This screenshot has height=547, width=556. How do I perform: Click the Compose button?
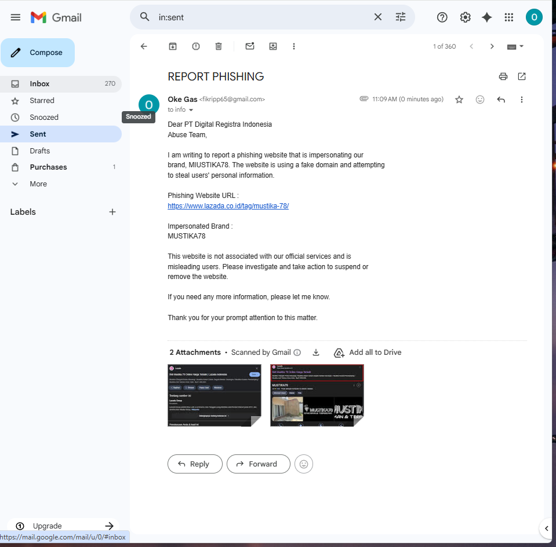tap(38, 53)
